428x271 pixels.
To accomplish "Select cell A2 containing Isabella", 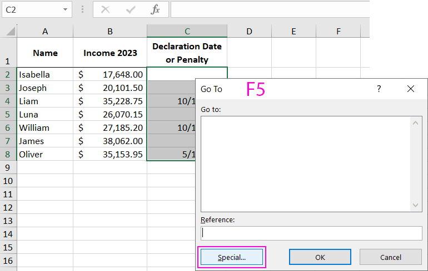I will [45, 74].
